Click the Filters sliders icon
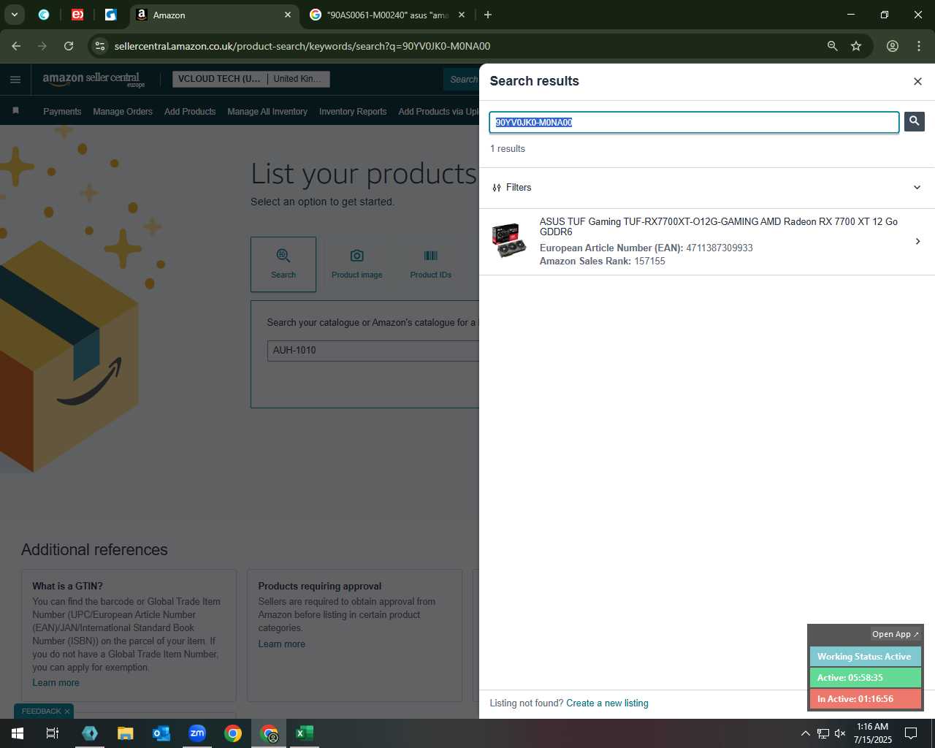This screenshot has width=935, height=748. click(x=497, y=188)
